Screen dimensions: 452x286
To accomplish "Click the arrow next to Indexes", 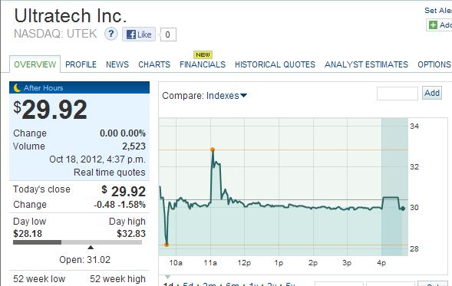I will coord(243,96).
